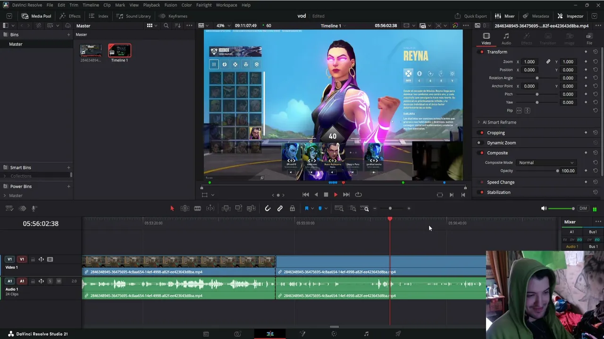Click the Overwrite Clip tool
Screen dimensions: 604x339
(x=238, y=208)
